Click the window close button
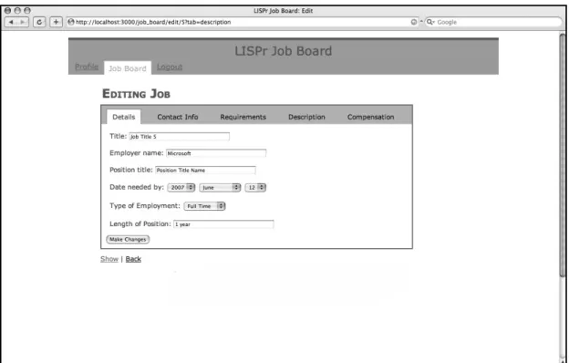569x363 pixels. pyautogui.click(x=7, y=11)
